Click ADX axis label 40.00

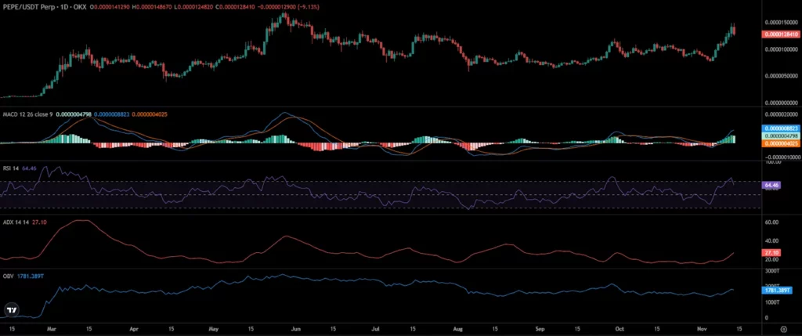pos(771,241)
